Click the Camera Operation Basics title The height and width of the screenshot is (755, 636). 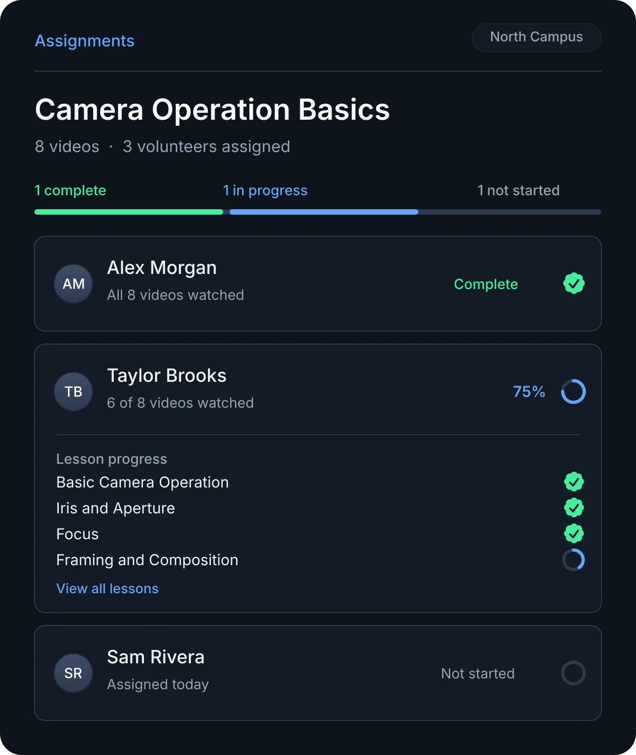(212, 109)
